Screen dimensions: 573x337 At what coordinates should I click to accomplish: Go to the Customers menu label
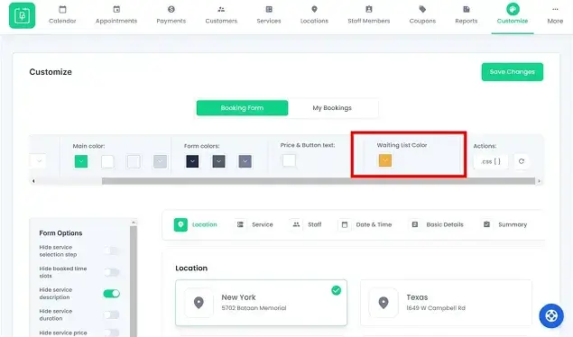pyautogui.click(x=221, y=21)
